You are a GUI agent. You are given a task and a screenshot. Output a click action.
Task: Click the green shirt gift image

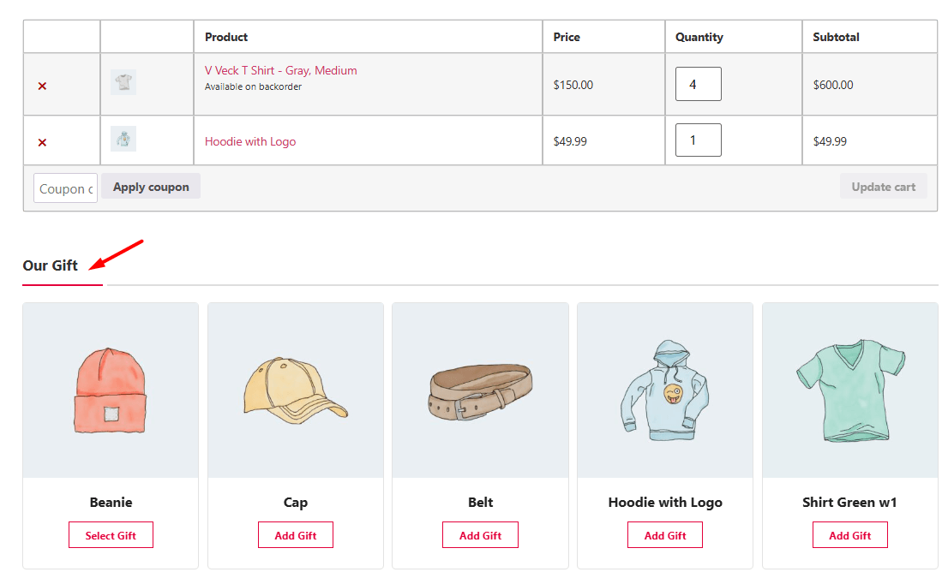(x=850, y=390)
